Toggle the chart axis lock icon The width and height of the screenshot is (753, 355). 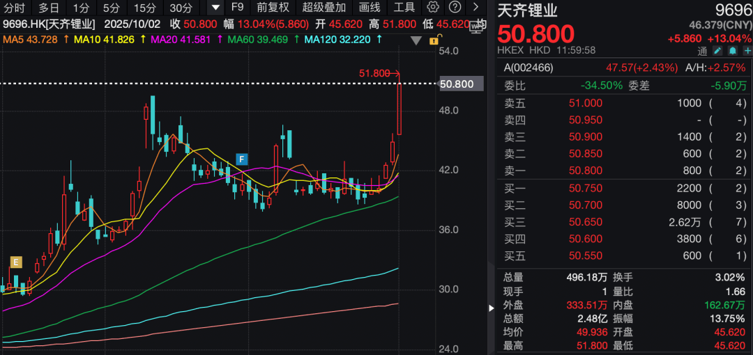coord(441,39)
